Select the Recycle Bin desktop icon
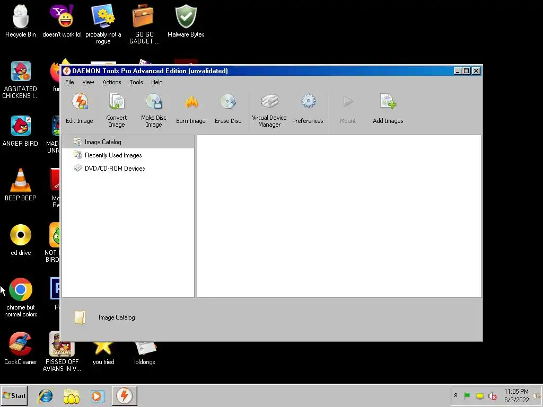The image size is (543, 407). click(21, 21)
